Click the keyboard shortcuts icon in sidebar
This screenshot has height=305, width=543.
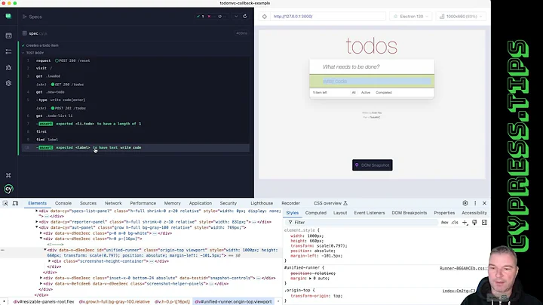(x=8, y=175)
